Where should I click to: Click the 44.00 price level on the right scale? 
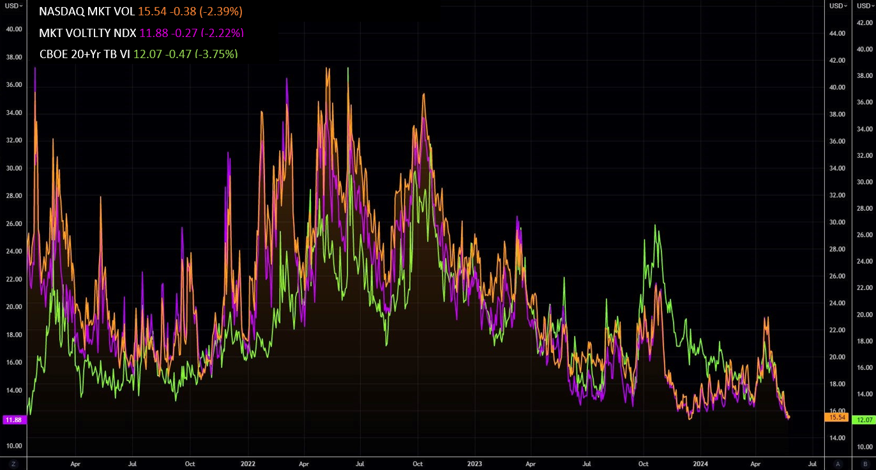(837, 33)
